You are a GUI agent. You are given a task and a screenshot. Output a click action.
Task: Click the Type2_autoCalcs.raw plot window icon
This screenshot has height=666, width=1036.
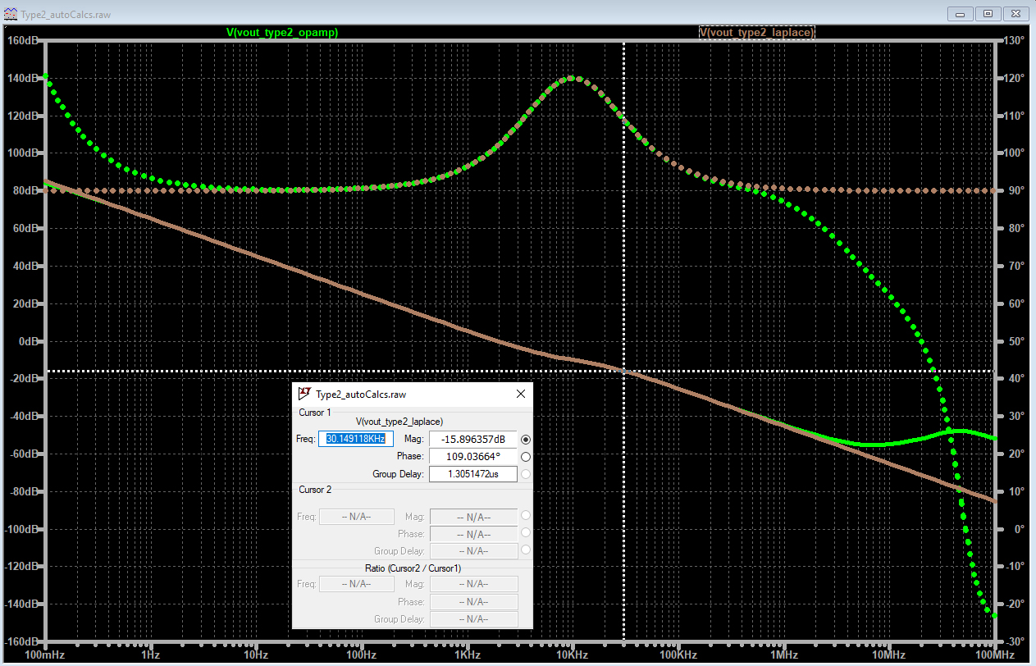9,14
